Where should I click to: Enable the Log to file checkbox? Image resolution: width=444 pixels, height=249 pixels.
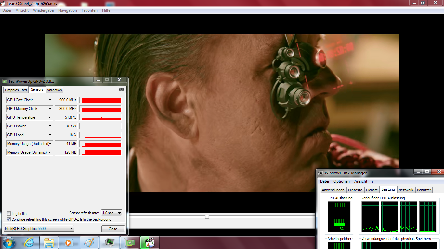tap(9, 214)
